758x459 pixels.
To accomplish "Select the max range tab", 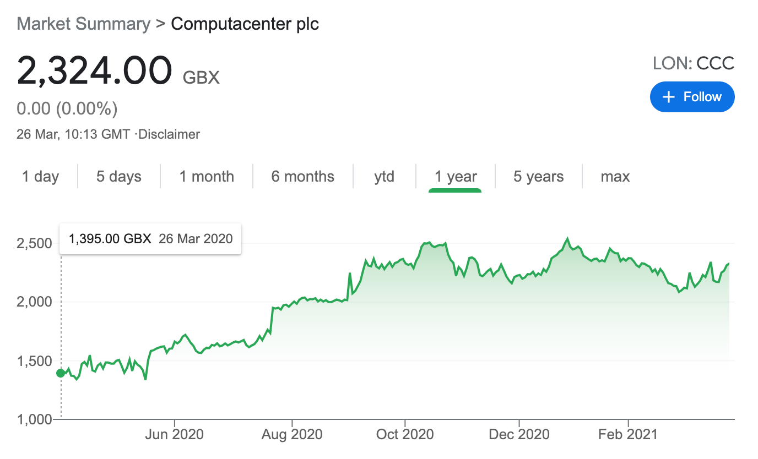I will pos(615,177).
